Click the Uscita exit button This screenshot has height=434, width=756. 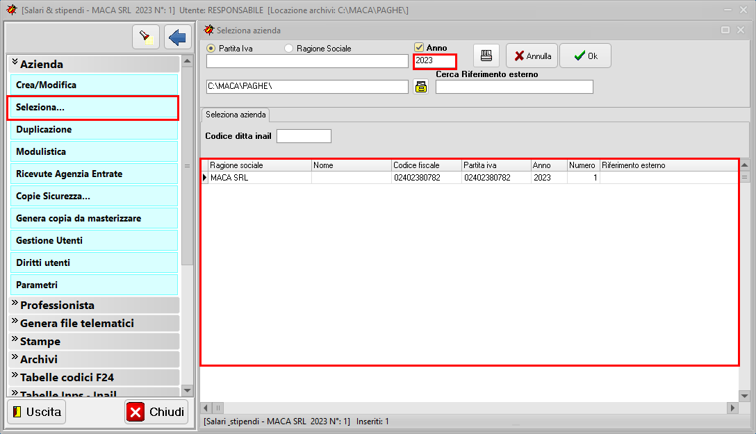click(36, 412)
